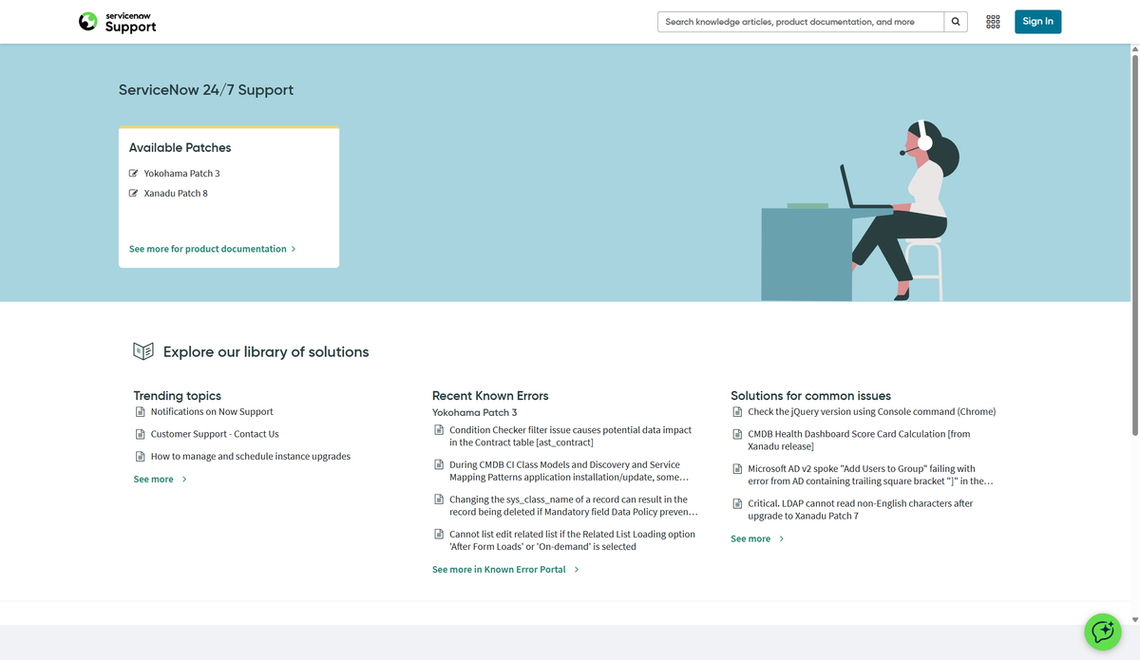Open How to manage and schedule instance upgrades

(x=250, y=456)
